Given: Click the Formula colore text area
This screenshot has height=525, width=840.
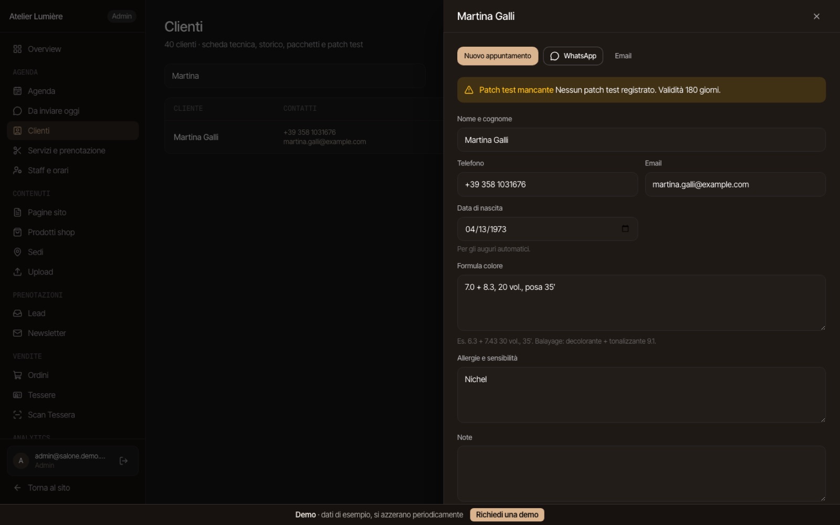Looking at the screenshot, I should [641, 303].
